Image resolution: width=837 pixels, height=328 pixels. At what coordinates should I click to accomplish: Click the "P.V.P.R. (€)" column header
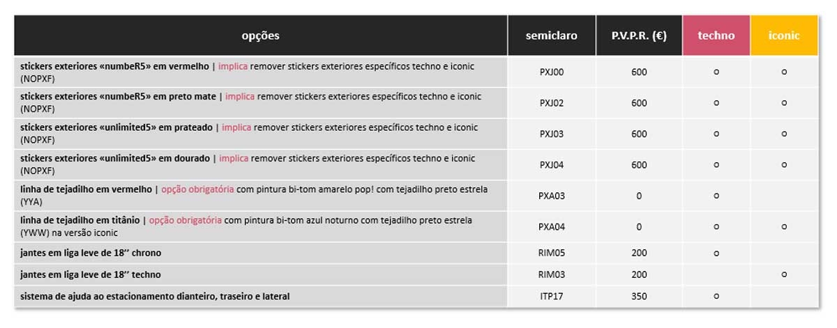[x=640, y=36]
